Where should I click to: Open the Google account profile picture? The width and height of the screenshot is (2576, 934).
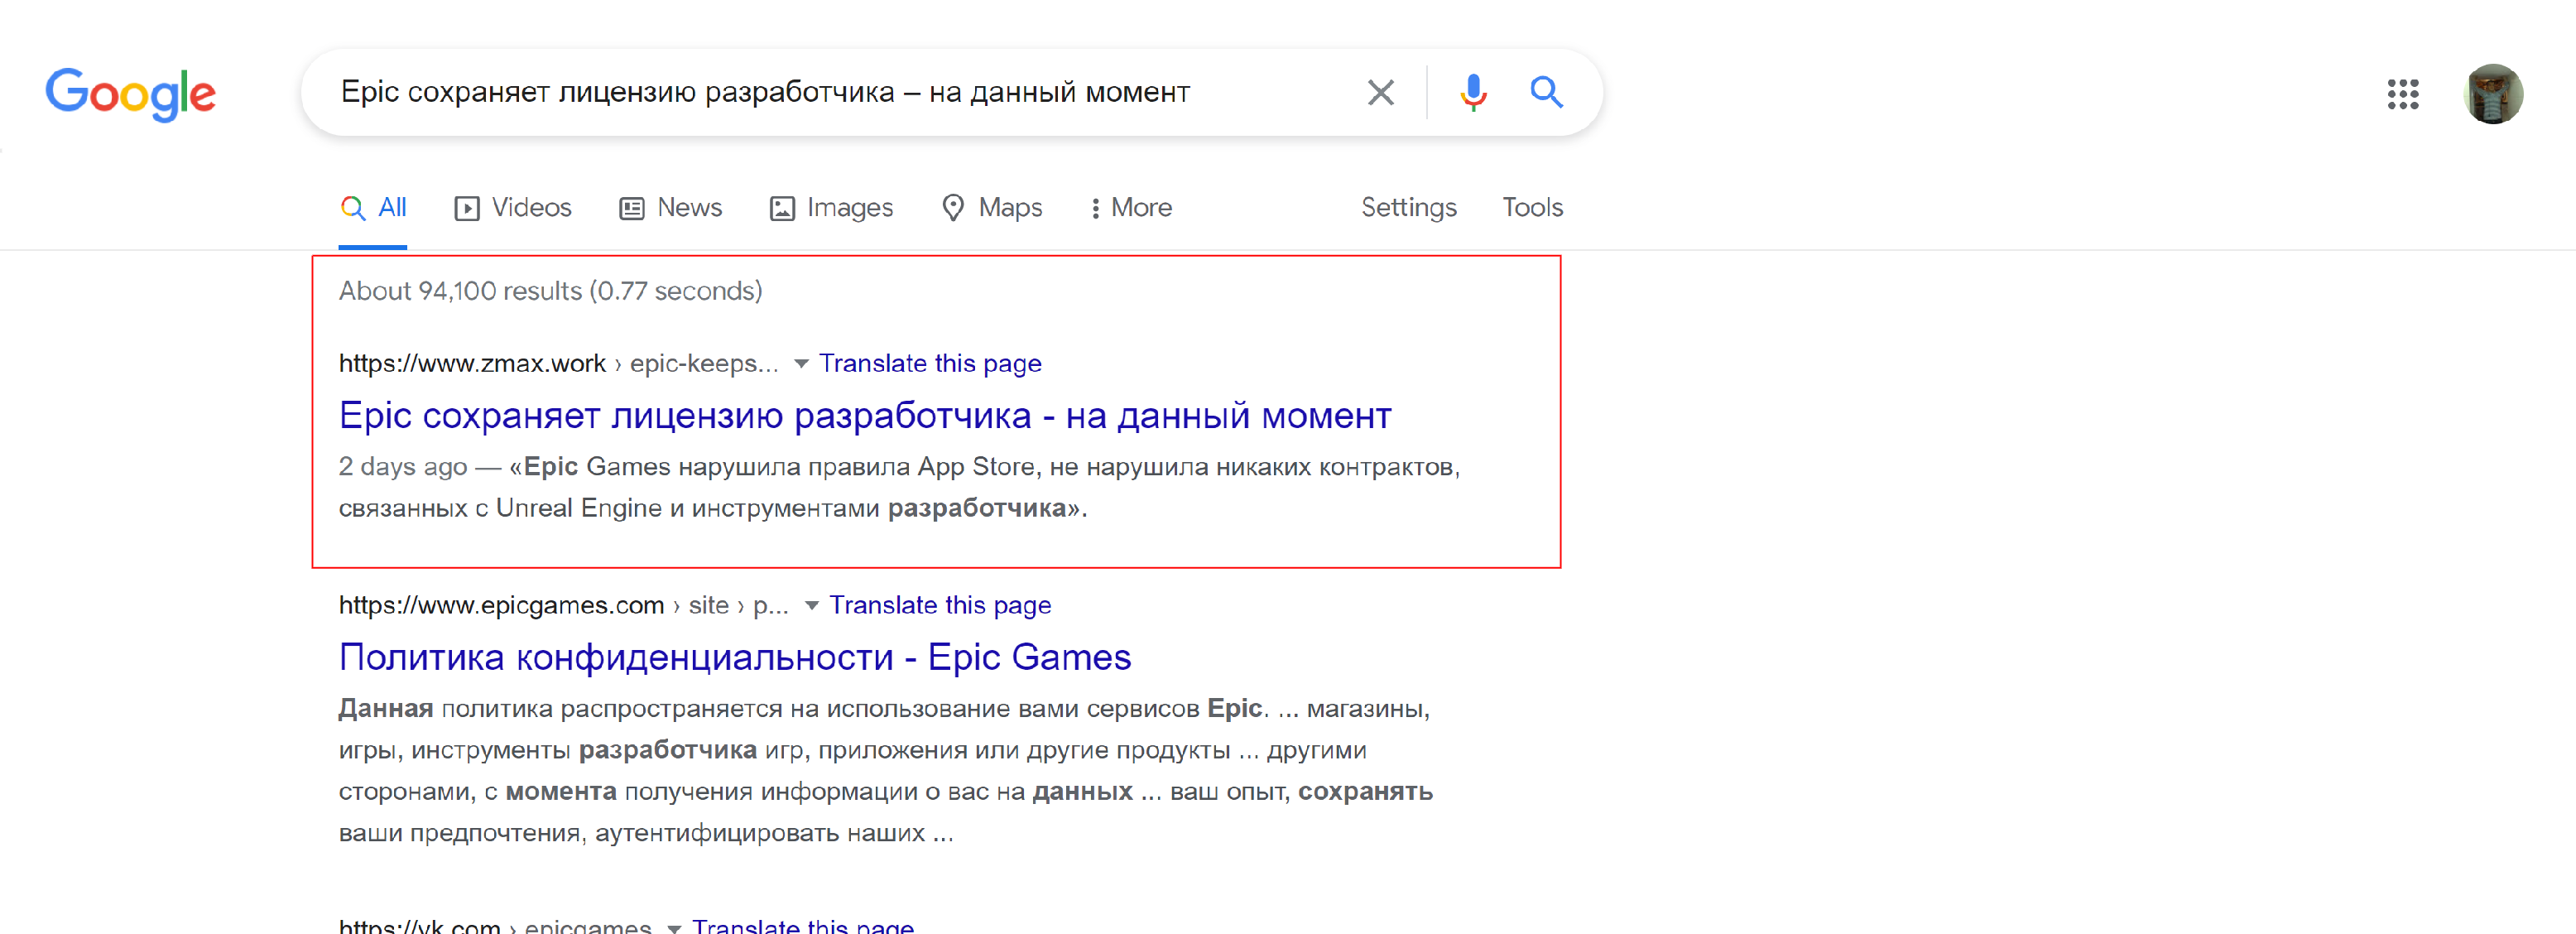coord(2492,95)
